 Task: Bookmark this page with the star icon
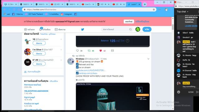pos(154,10)
